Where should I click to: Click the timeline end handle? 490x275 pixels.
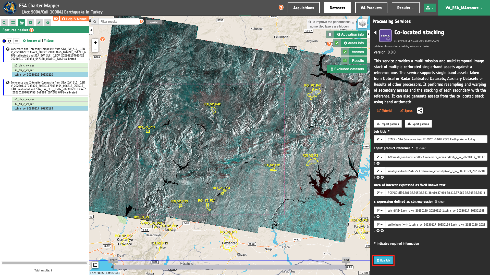tap(346, 260)
